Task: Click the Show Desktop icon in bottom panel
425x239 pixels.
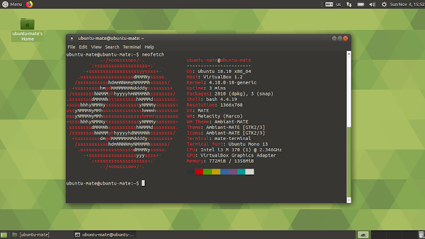Action: click(x=4, y=234)
